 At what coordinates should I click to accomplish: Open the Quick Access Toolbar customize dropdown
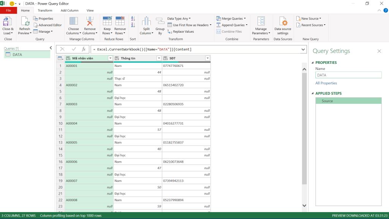[x=19, y=4]
